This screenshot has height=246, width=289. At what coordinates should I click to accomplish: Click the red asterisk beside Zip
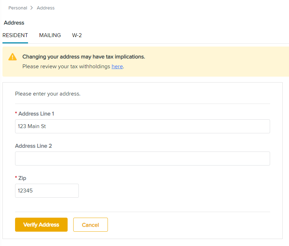coord(16,178)
